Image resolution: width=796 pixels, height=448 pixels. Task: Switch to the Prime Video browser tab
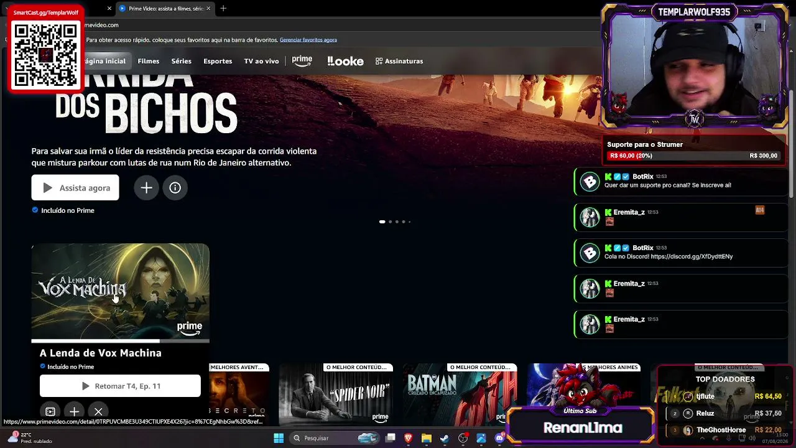tap(164, 8)
